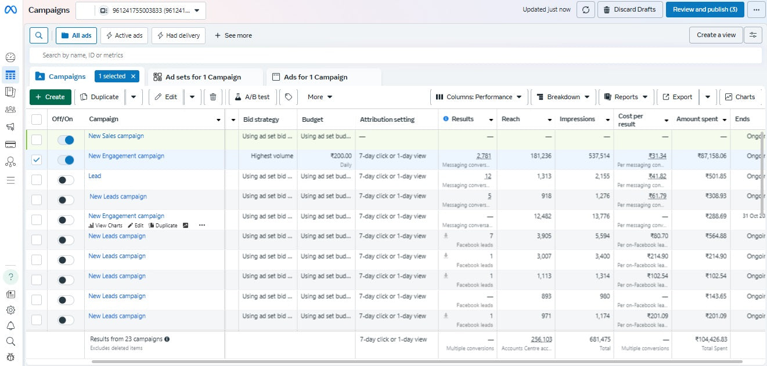Click the trash delete icon in toolbar

213,97
